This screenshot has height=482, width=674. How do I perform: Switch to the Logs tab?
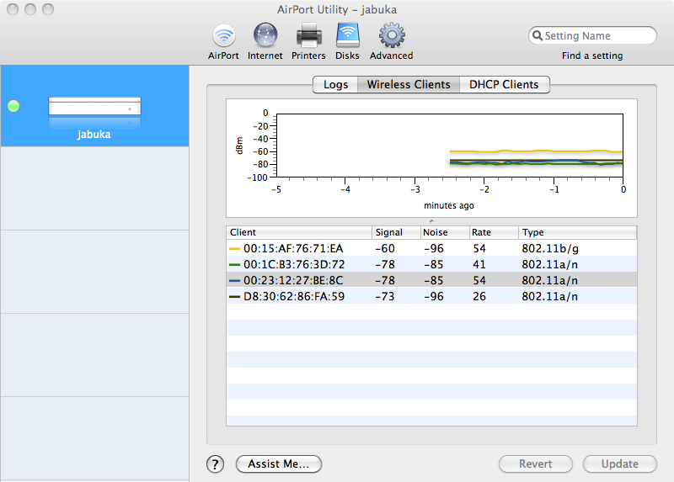point(335,85)
